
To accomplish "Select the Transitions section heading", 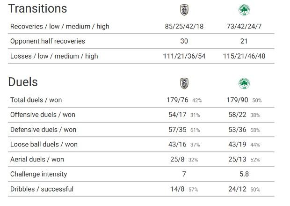I will coord(37,8).
